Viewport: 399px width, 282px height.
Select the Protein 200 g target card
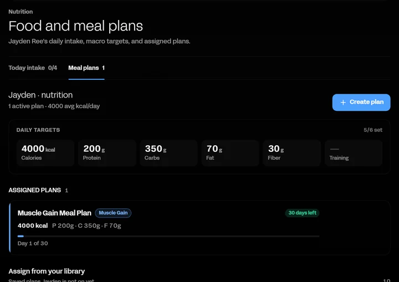coord(107,153)
